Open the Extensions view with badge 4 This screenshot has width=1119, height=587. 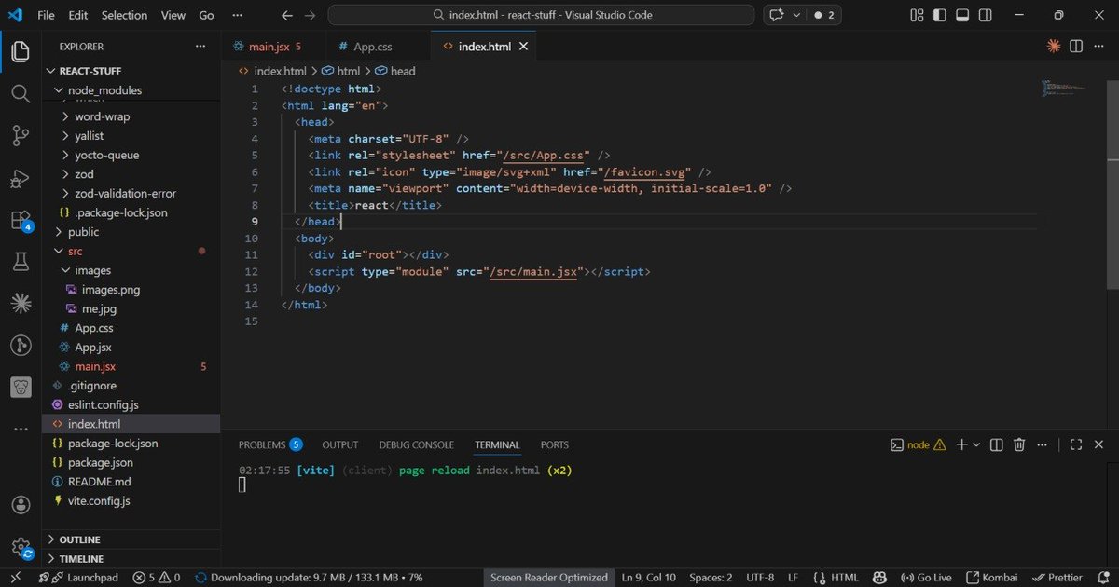click(x=21, y=221)
